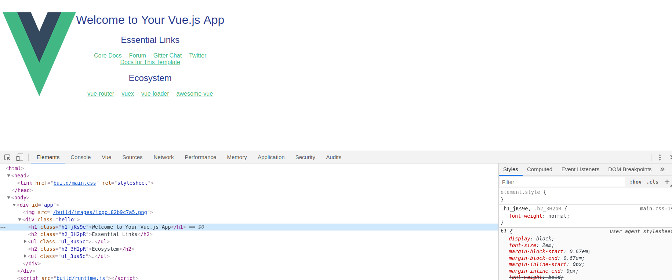Viewport: 672px width, 280px height.
Task: Expand the first ul_3us5c list node
Action: pos(25,242)
